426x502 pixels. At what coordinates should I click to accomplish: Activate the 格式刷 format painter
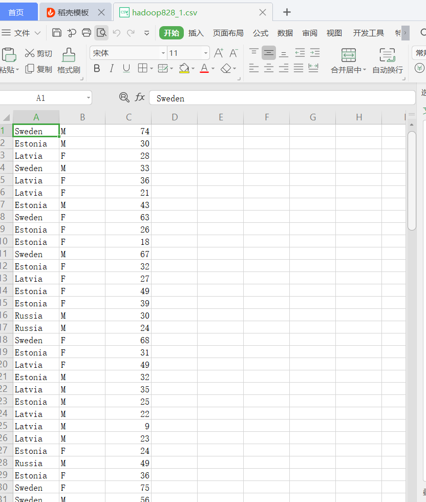(x=69, y=60)
